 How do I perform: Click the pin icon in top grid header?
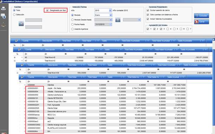pyautogui.click(x=17, y=41)
